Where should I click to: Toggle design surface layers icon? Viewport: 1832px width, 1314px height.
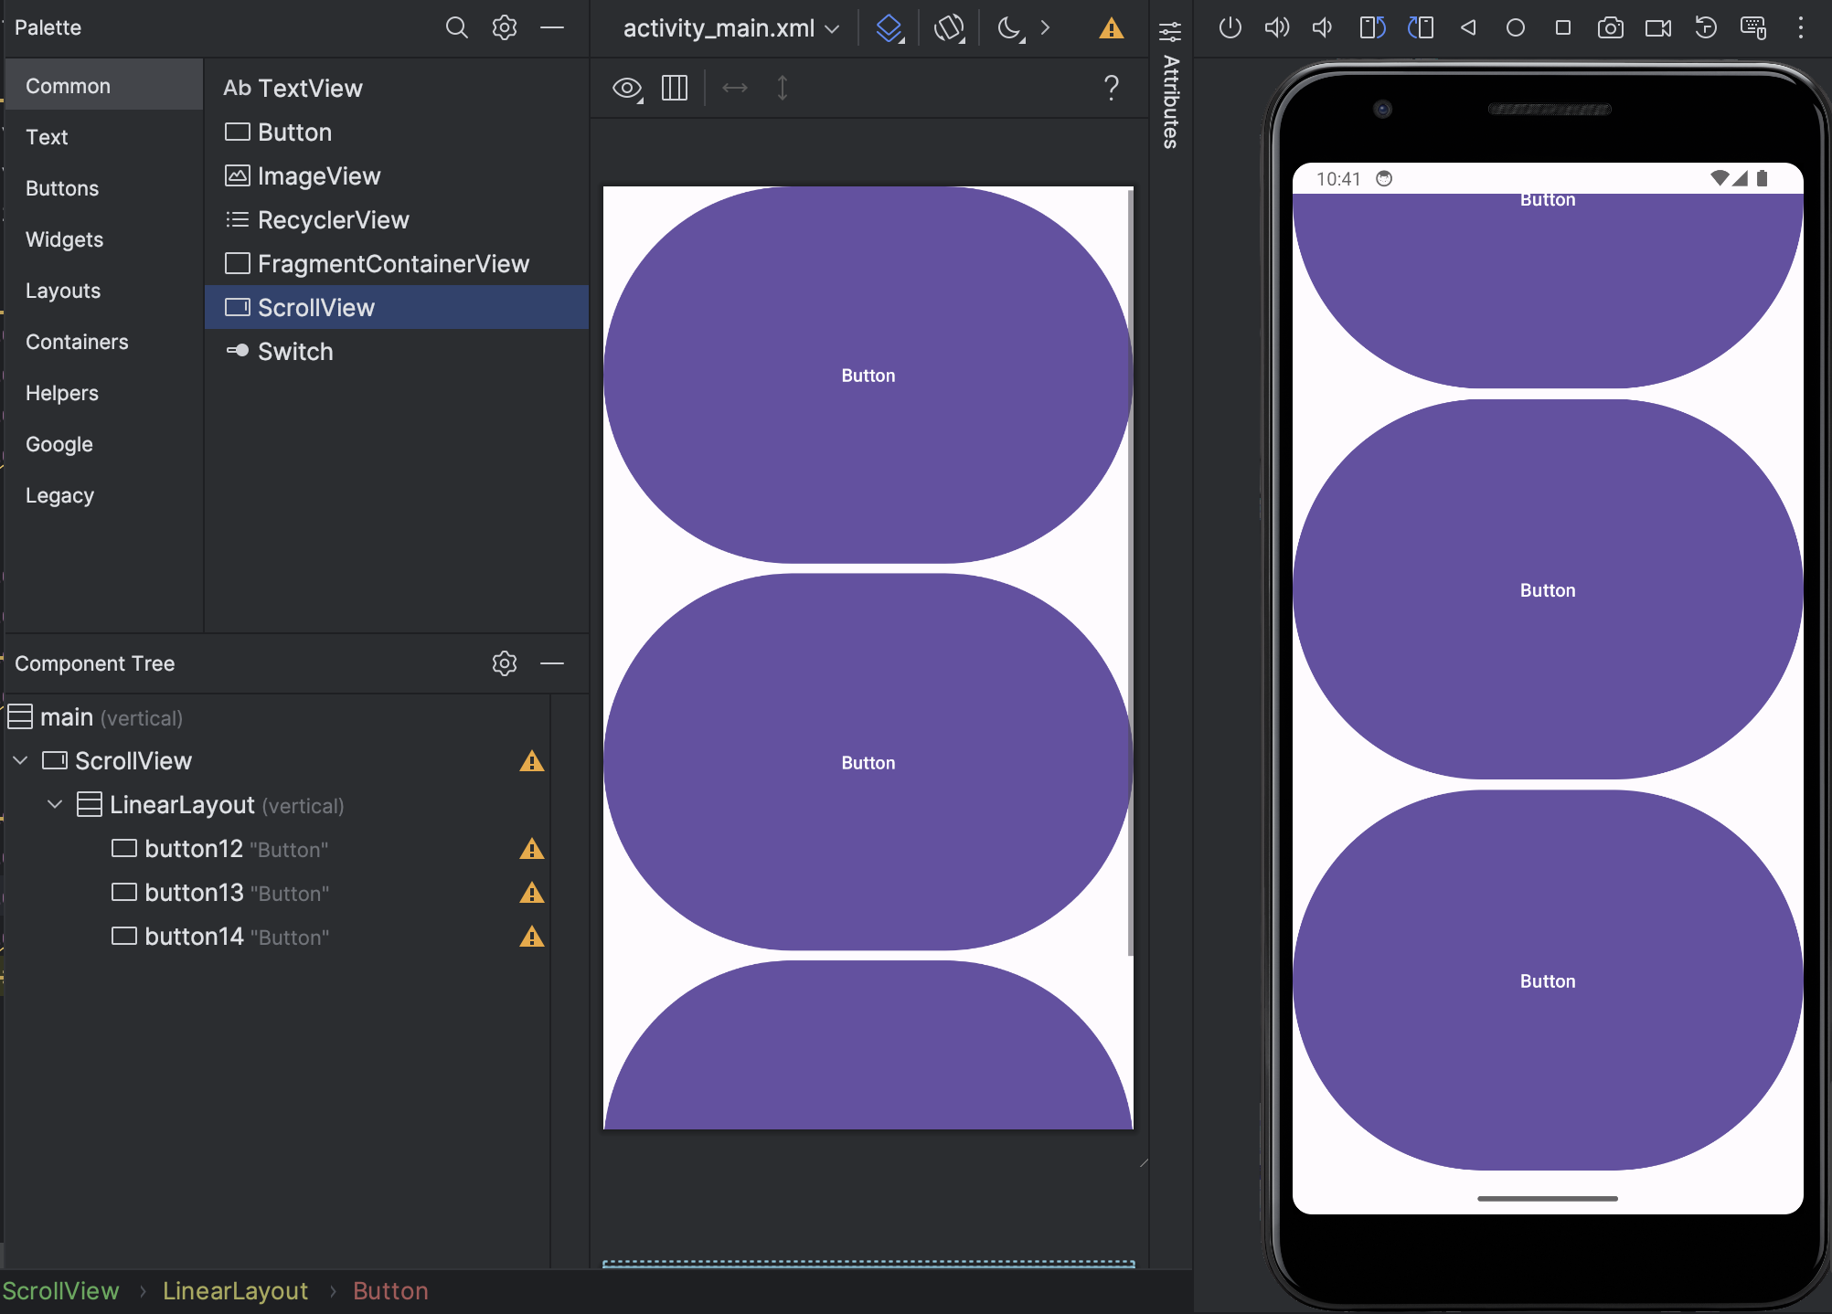(x=889, y=27)
